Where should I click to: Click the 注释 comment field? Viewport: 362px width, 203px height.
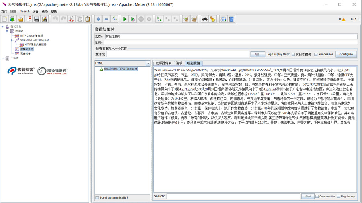[x=231, y=43]
